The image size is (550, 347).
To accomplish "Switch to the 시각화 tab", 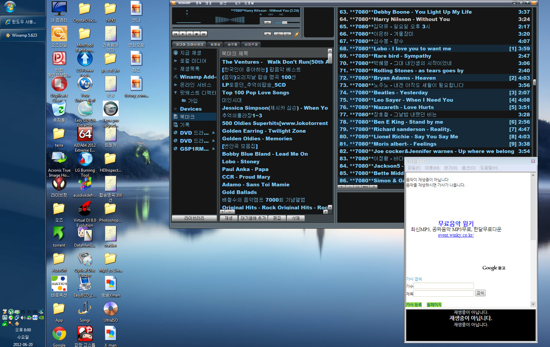I will click(232, 44).
